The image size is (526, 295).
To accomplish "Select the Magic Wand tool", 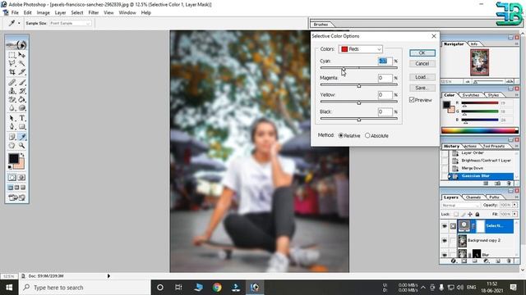I will point(22,63).
